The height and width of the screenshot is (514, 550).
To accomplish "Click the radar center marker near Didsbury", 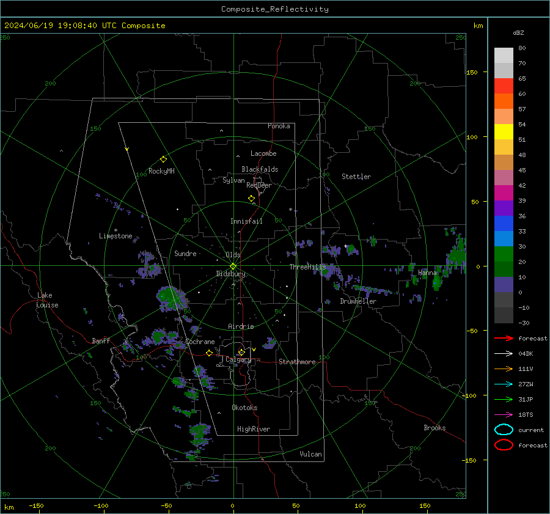I will pyautogui.click(x=233, y=266).
